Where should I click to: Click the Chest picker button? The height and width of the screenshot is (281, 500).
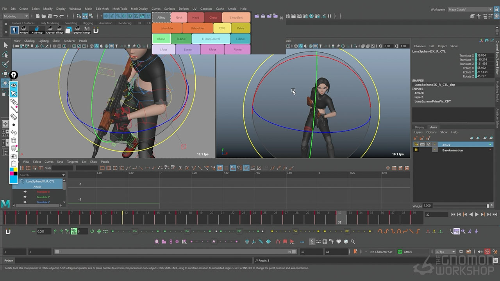[x=213, y=18]
